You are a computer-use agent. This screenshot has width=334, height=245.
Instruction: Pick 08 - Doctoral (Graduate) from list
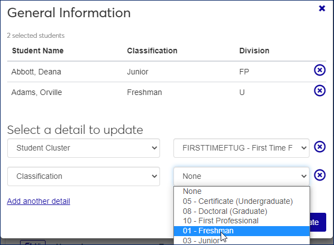click(225, 211)
